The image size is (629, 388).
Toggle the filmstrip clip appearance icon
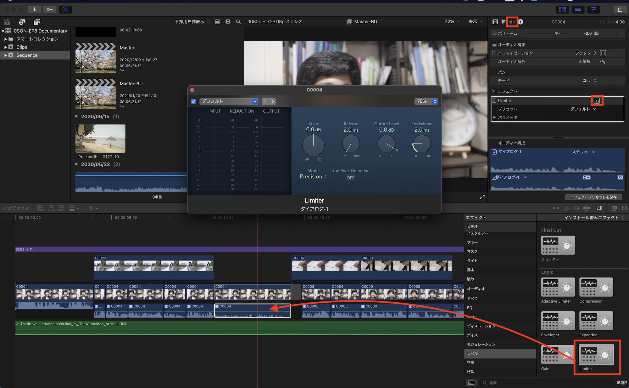228,22
